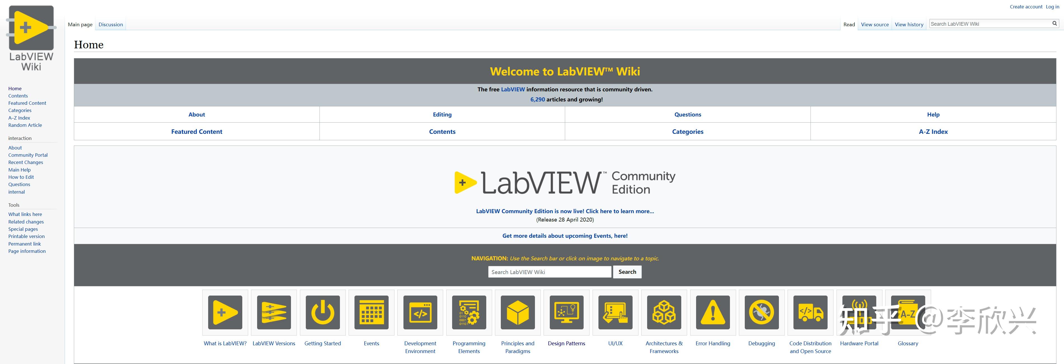Open the View history tab

(x=909, y=24)
